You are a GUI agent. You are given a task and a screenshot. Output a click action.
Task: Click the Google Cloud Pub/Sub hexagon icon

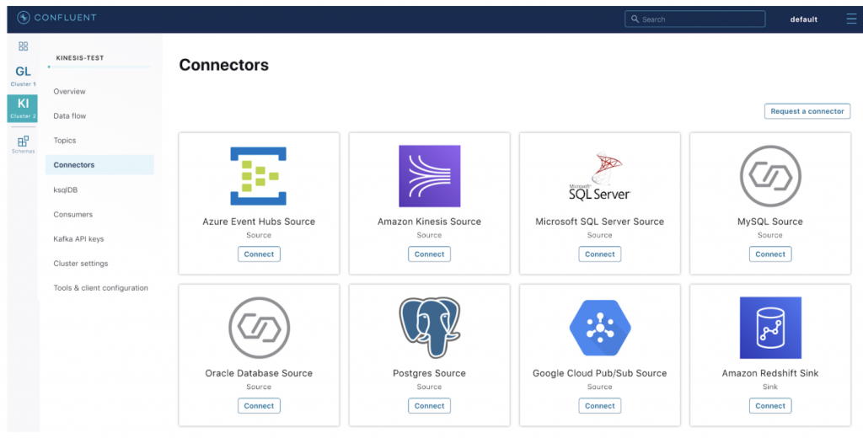(599, 328)
